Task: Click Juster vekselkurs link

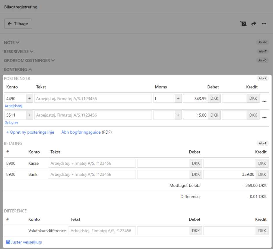Action: [24, 242]
